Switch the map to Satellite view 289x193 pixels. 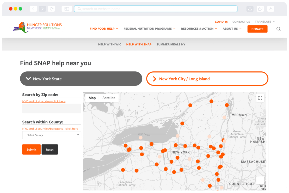coord(109,98)
